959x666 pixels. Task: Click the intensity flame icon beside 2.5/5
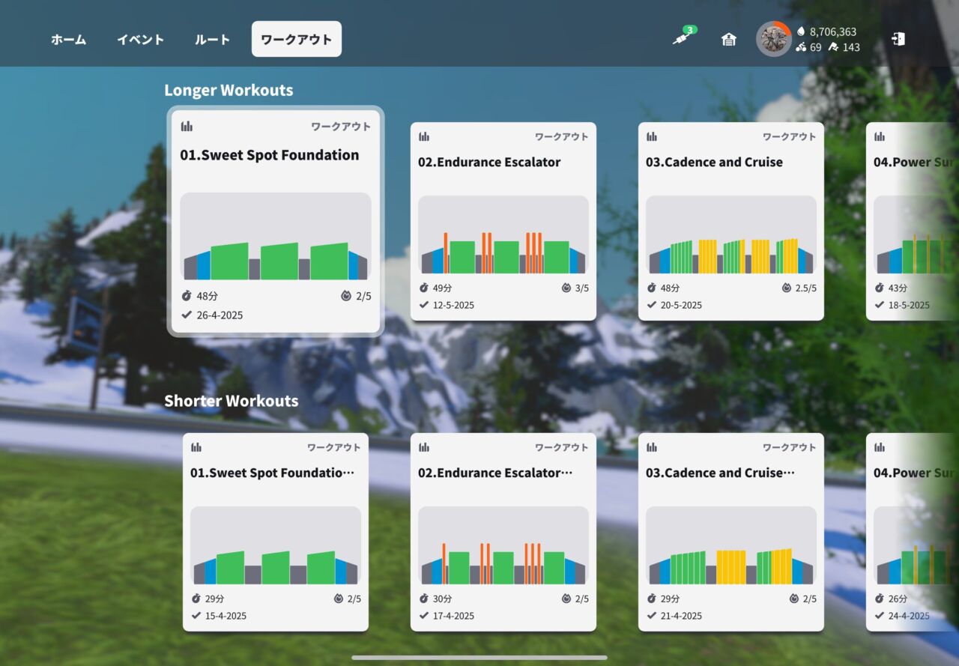[787, 288]
